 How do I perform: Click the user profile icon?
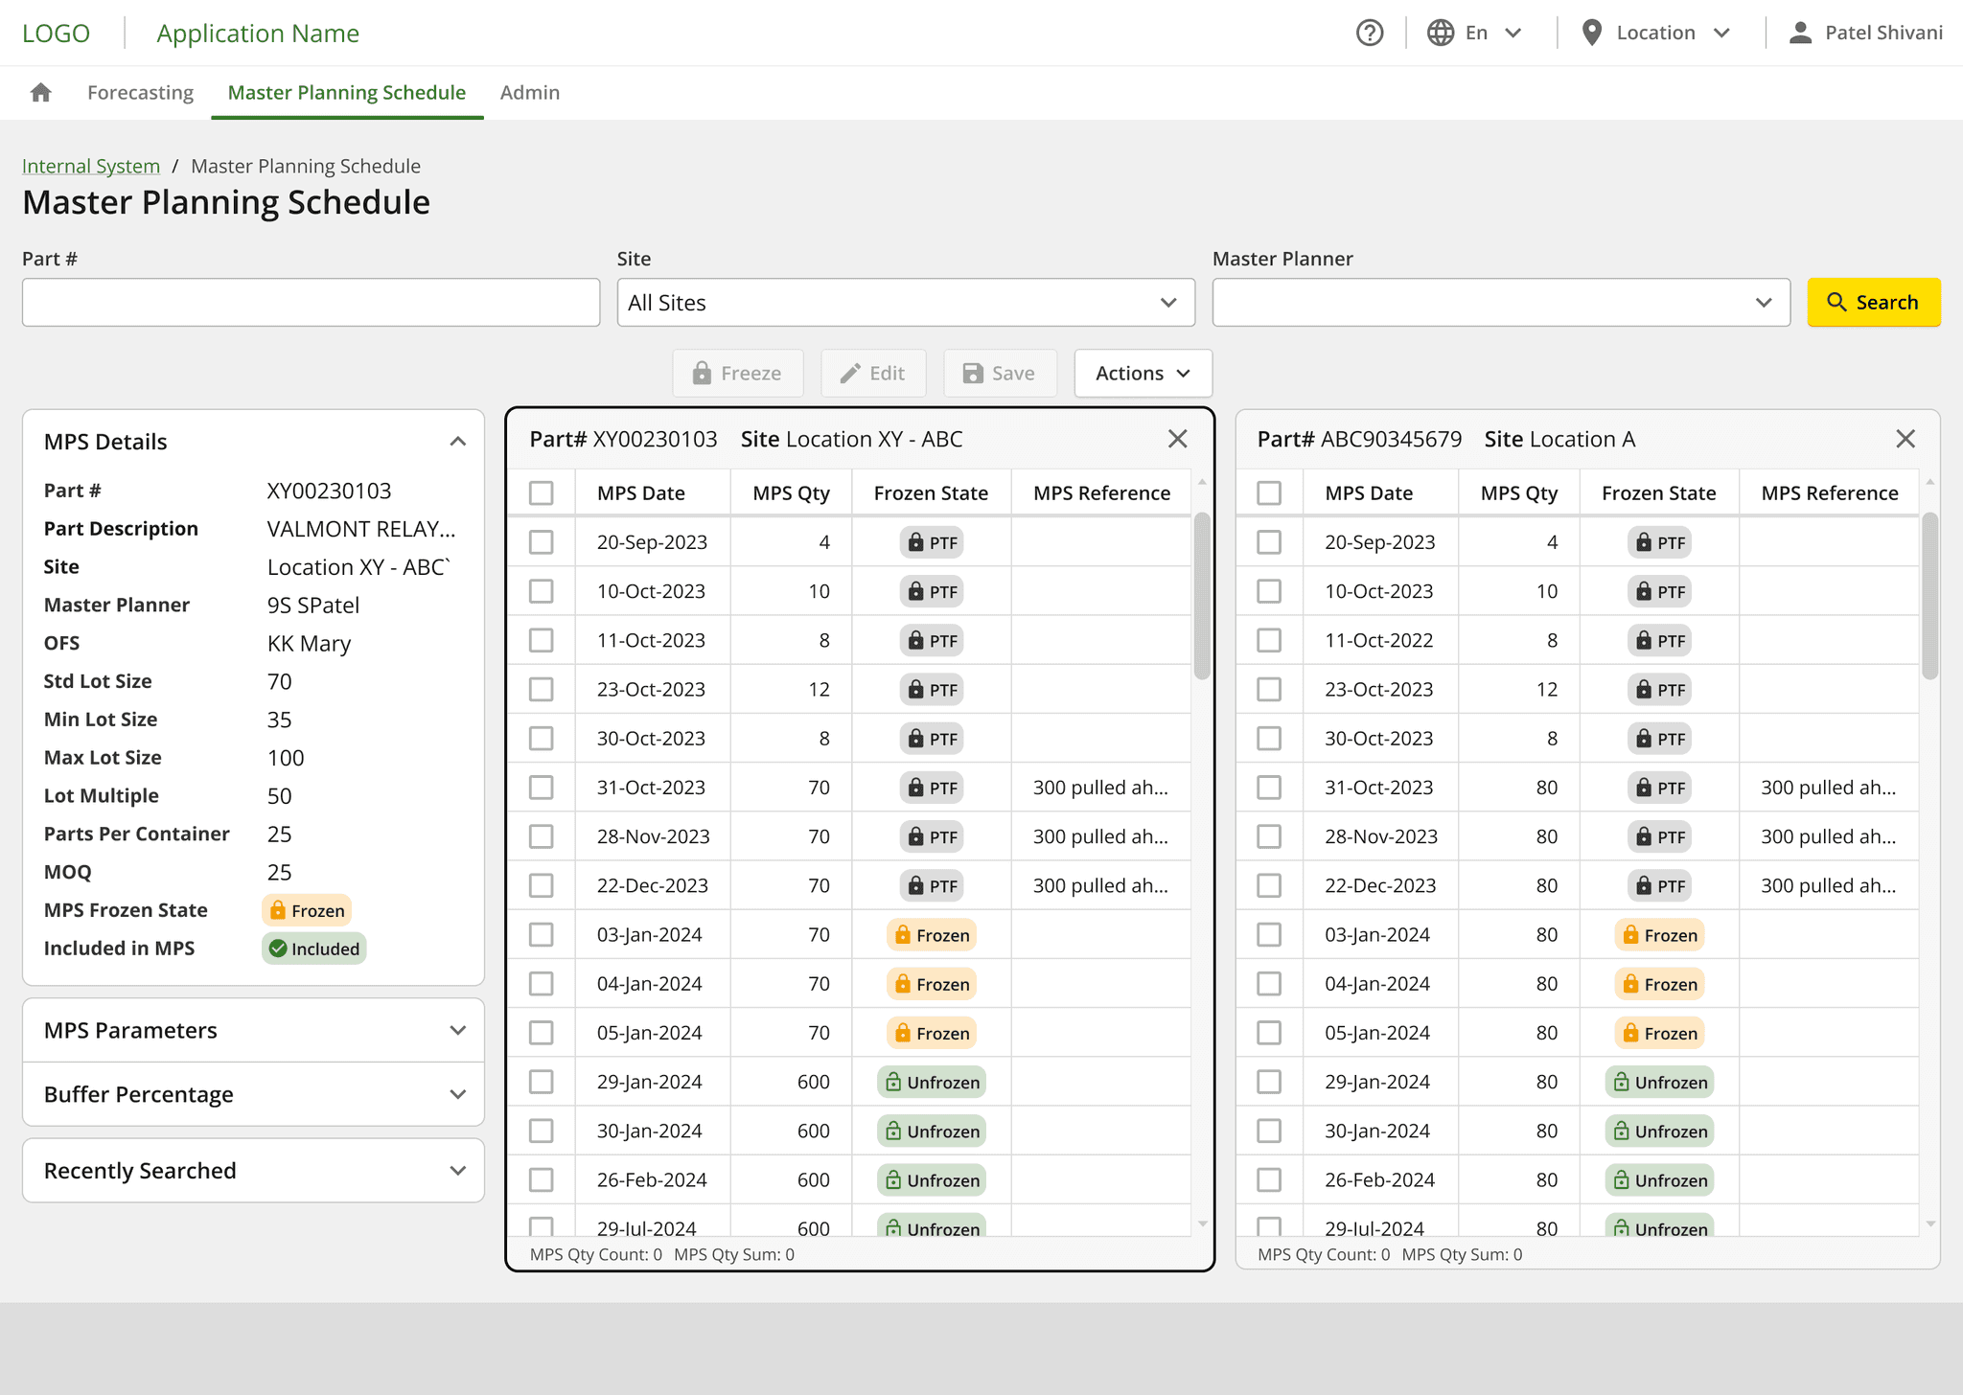[1800, 33]
